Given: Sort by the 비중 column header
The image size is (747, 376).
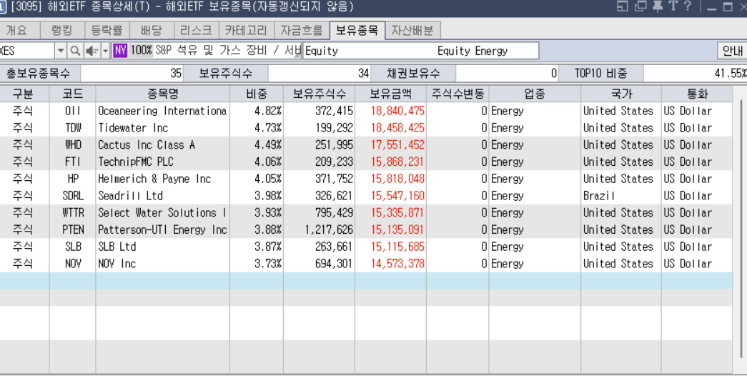Looking at the screenshot, I should click(x=257, y=94).
